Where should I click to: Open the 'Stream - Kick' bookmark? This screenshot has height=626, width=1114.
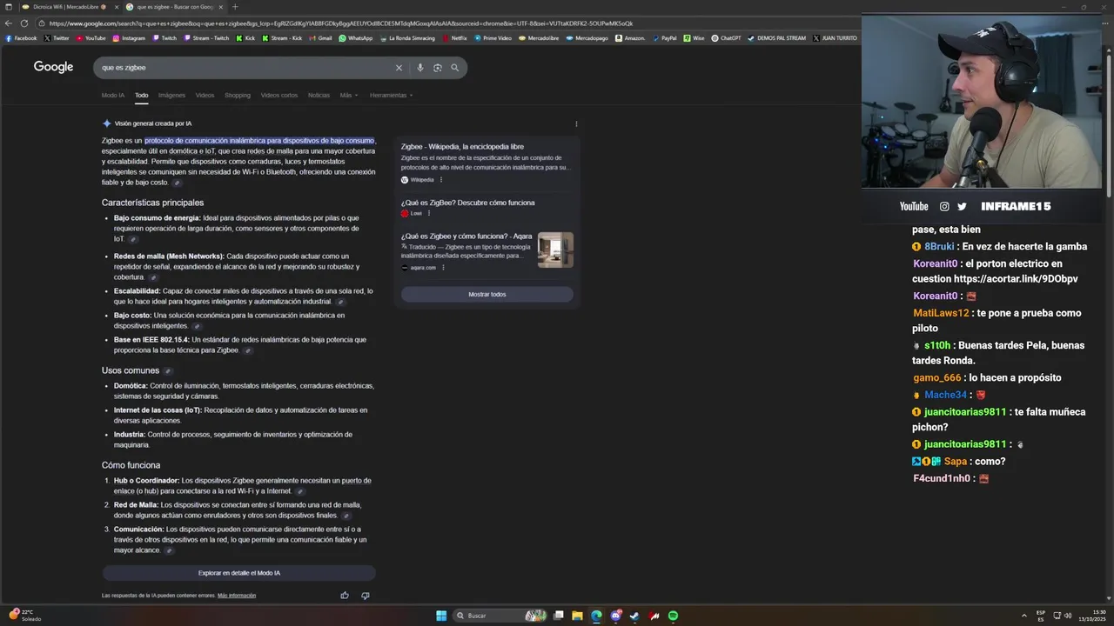(282, 38)
